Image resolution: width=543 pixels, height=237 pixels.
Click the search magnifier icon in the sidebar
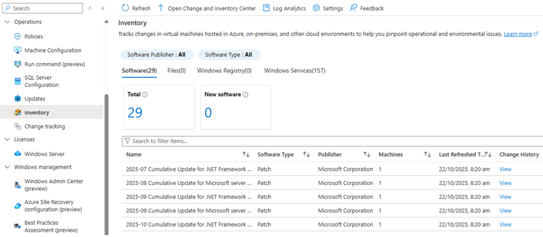pos(8,8)
